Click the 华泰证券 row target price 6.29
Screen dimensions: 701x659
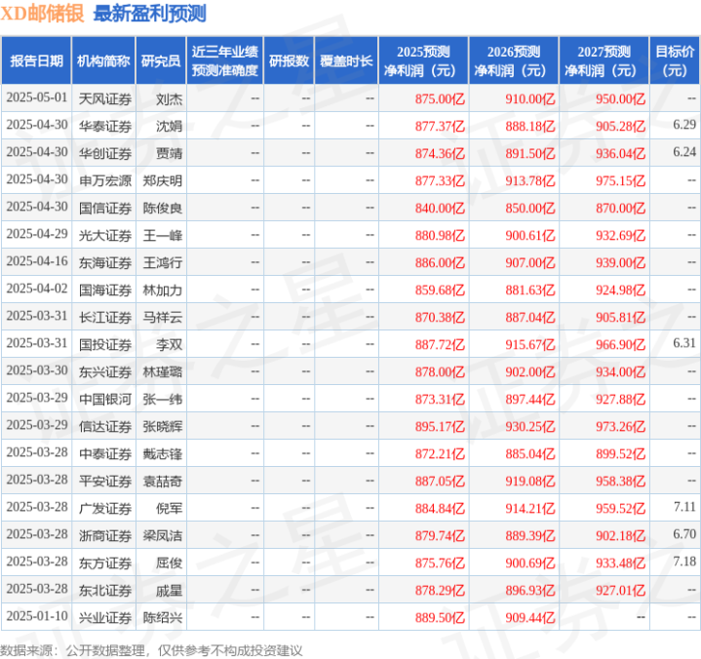pos(684,125)
